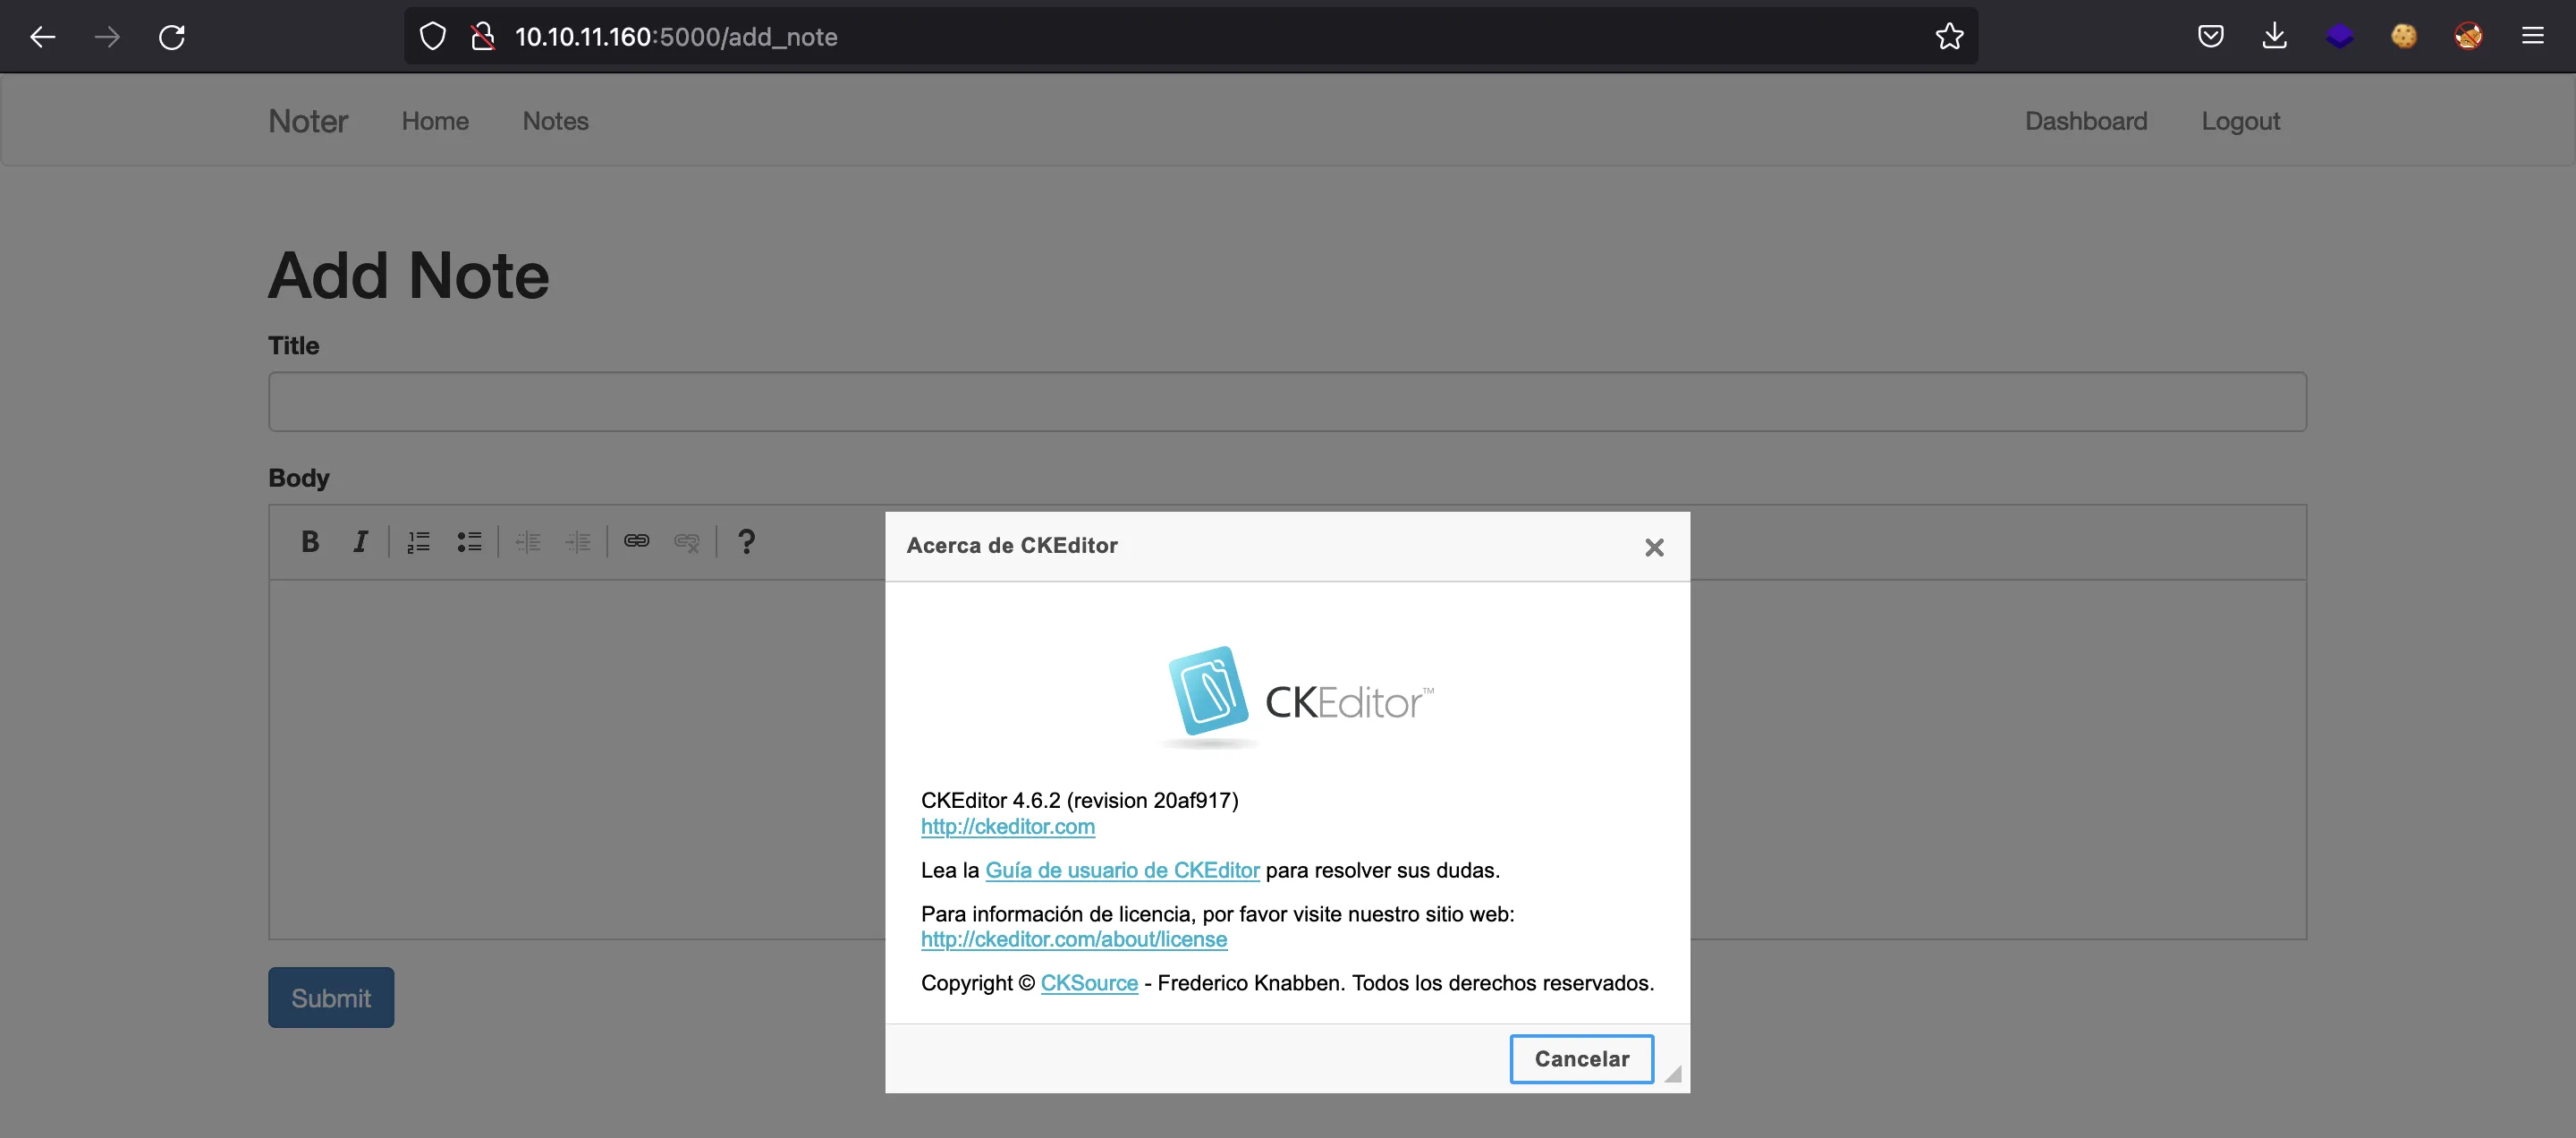Viewport: 2576px width, 1138px height.
Task: Show downloads via the download arrow icon
Action: tap(2274, 37)
